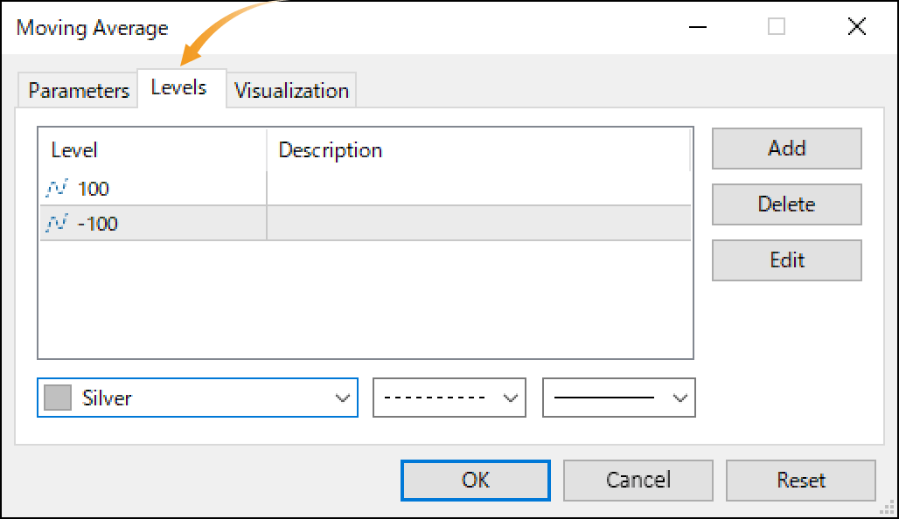Click the resize grip in dialog corner

click(888, 508)
